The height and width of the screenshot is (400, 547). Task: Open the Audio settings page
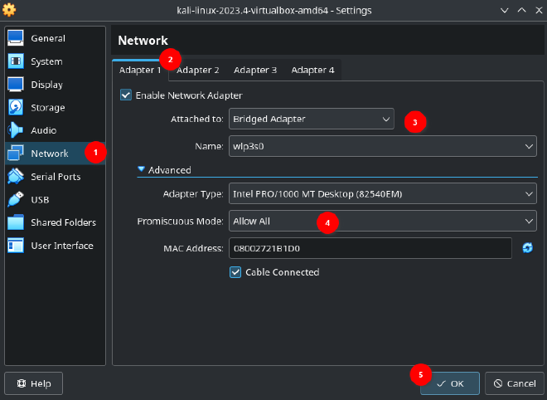[56, 130]
